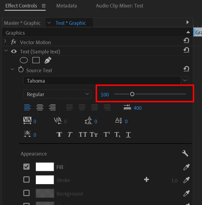Image resolution: width=202 pixels, height=205 pixels.
Task: Reset the Vector Motion effect
Action: point(186,41)
